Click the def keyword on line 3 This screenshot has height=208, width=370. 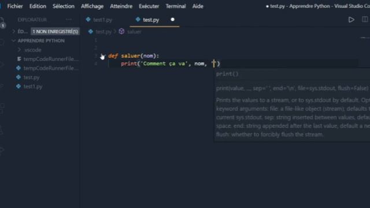point(113,56)
